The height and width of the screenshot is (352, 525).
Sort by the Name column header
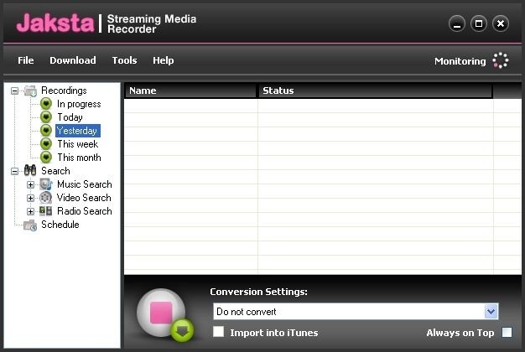click(190, 91)
